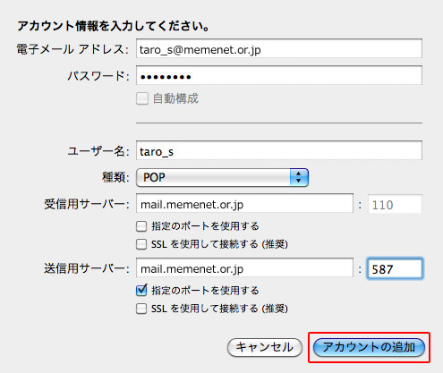This screenshot has height=373, width=443.
Task: Click the SSL を使用して接続する label under 送信用サーバー
Action: point(219,309)
